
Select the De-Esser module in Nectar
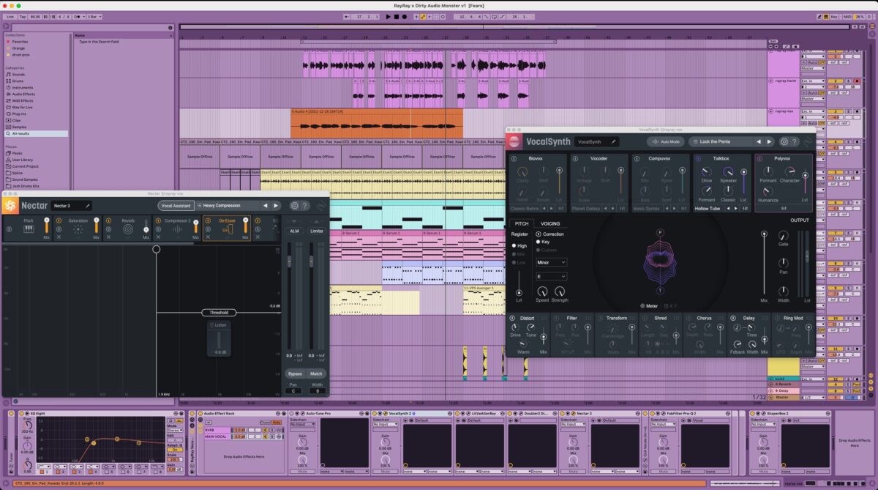point(227,229)
